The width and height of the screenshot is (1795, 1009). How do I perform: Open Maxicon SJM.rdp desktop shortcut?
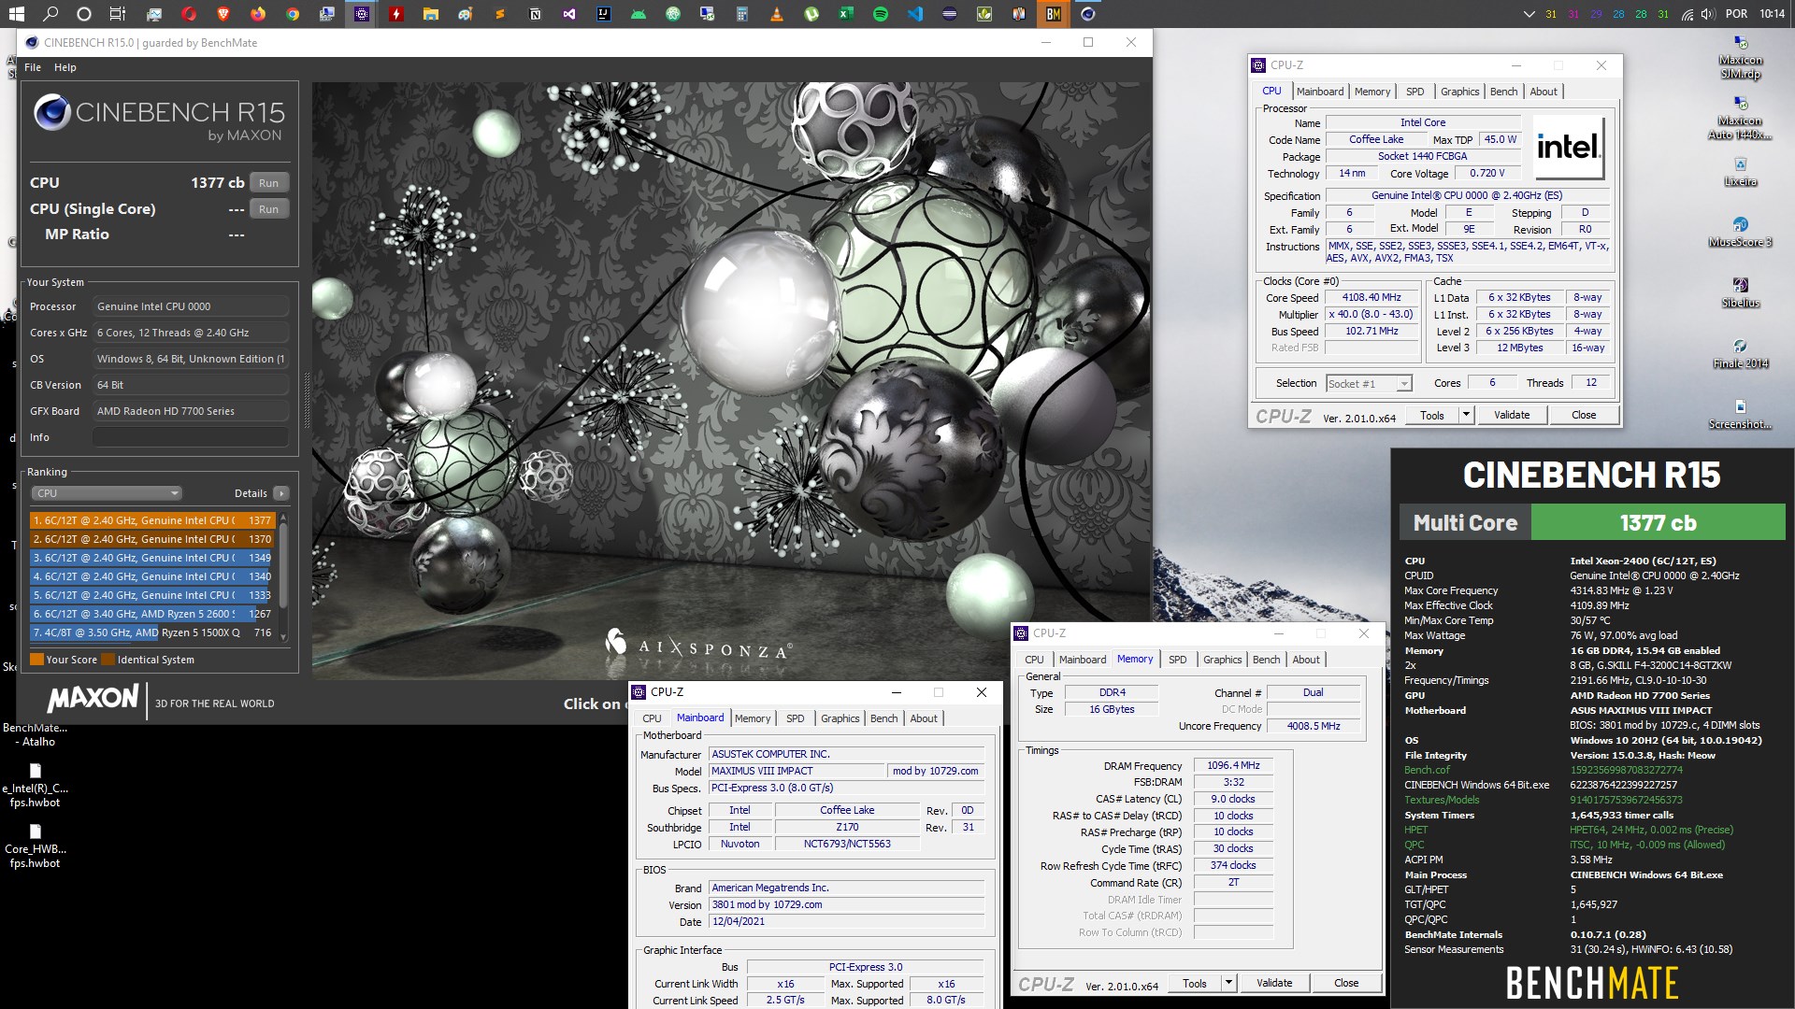[x=1740, y=57]
